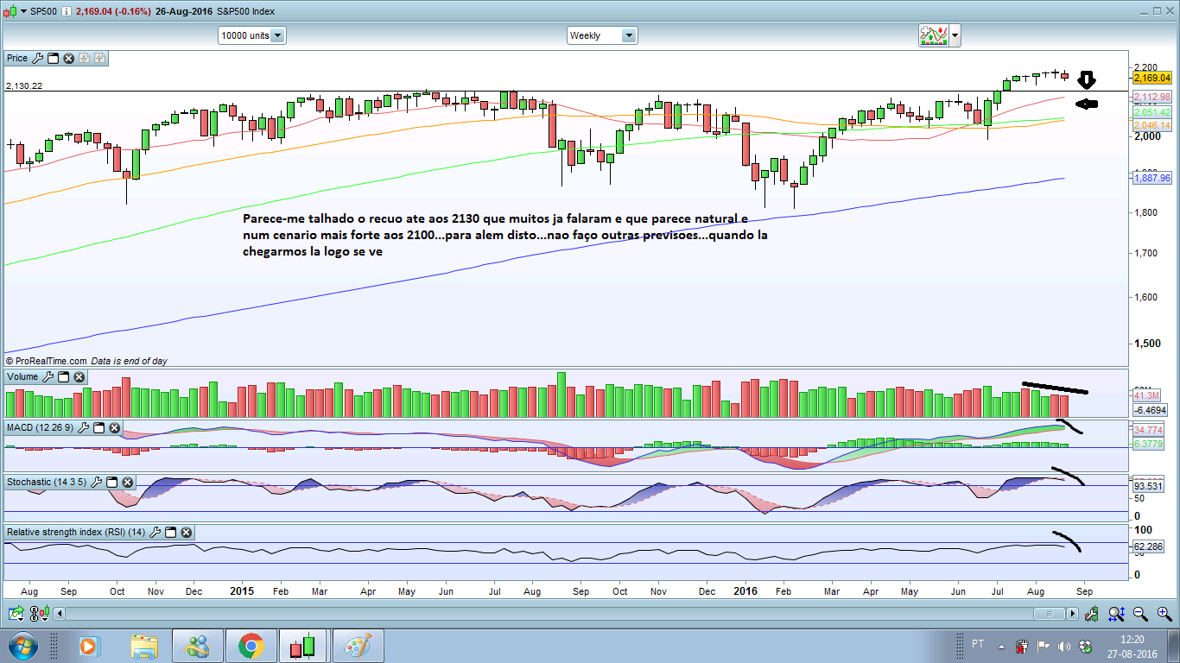The height and width of the screenshot is (663, 1180).
Task: Maximize the Stochastic panel
Action: click(x=111, y=482)
